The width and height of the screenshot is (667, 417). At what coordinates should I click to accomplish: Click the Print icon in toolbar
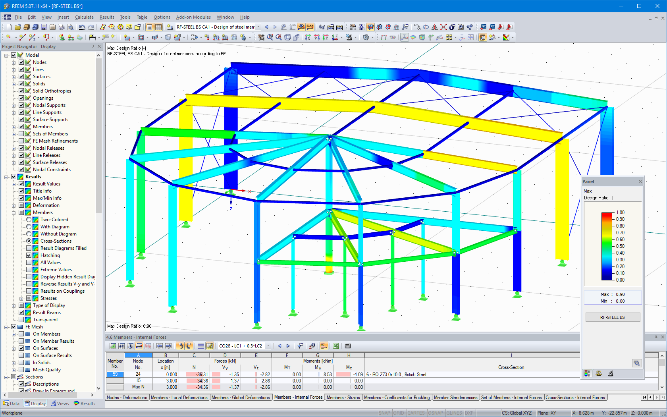(61, 27)
